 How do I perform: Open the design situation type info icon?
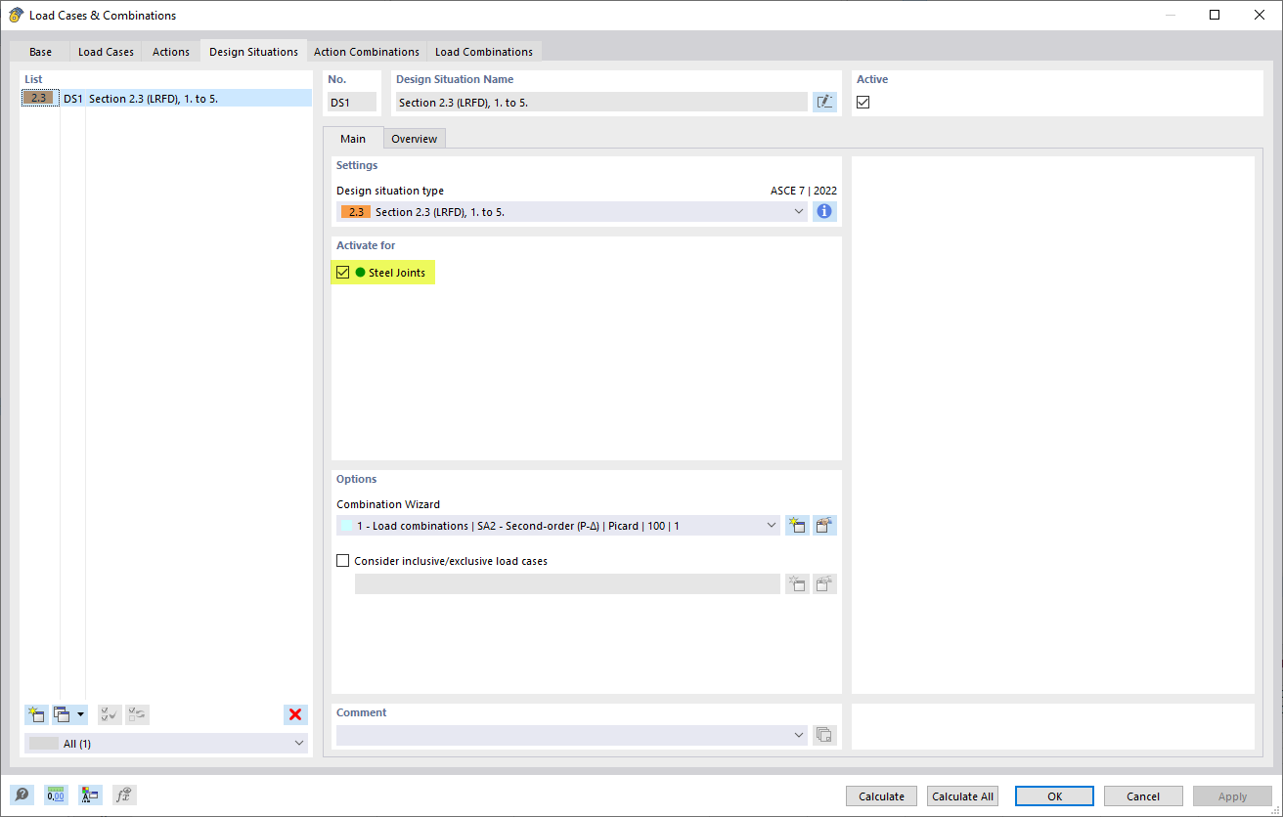824,211
